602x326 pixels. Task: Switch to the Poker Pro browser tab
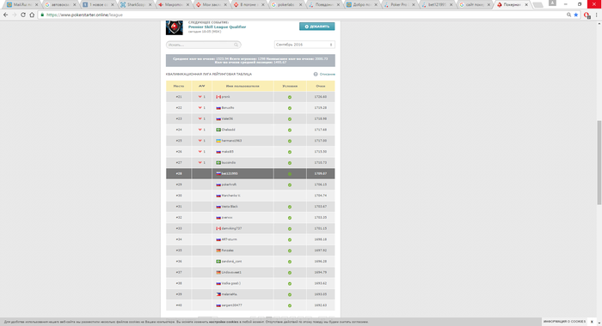coord(399,4)
